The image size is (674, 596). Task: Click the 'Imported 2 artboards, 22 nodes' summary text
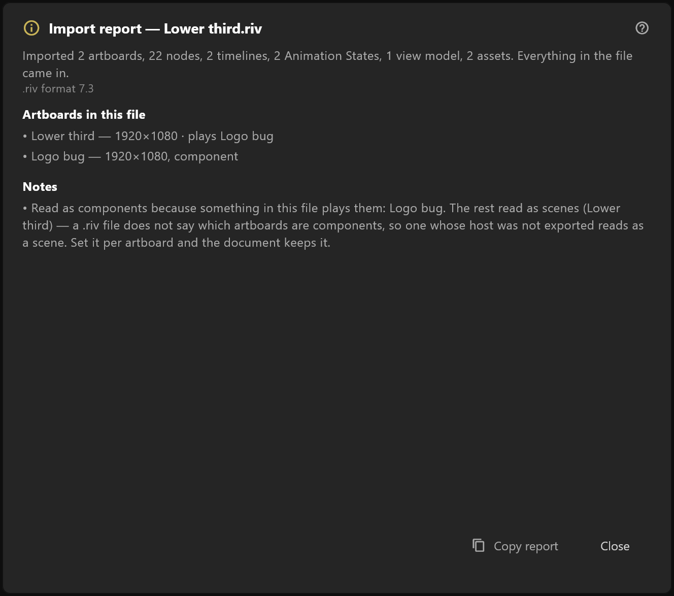tap(327, 64)
